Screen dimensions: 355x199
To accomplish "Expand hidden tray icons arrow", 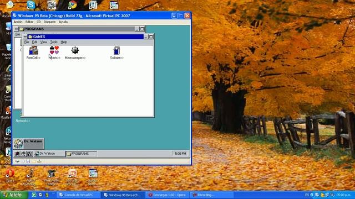I will tap(312, 195).
